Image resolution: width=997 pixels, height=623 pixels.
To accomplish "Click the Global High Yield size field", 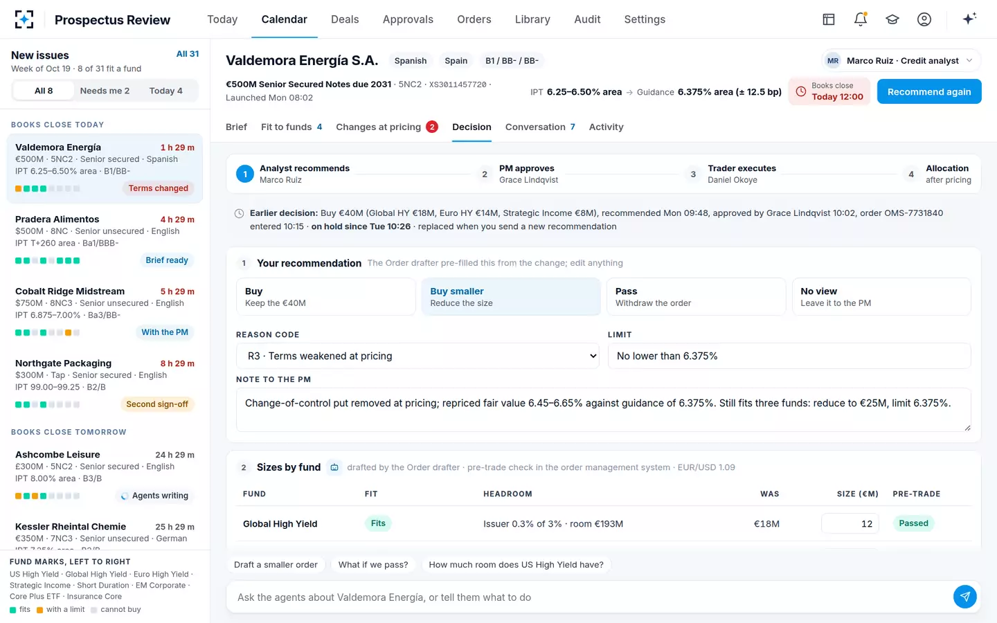I will tap(850, 523).
